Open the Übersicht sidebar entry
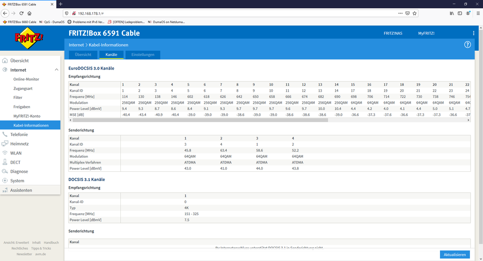Image resolution: width=483 pixels, height=261 pixels. 19,61
